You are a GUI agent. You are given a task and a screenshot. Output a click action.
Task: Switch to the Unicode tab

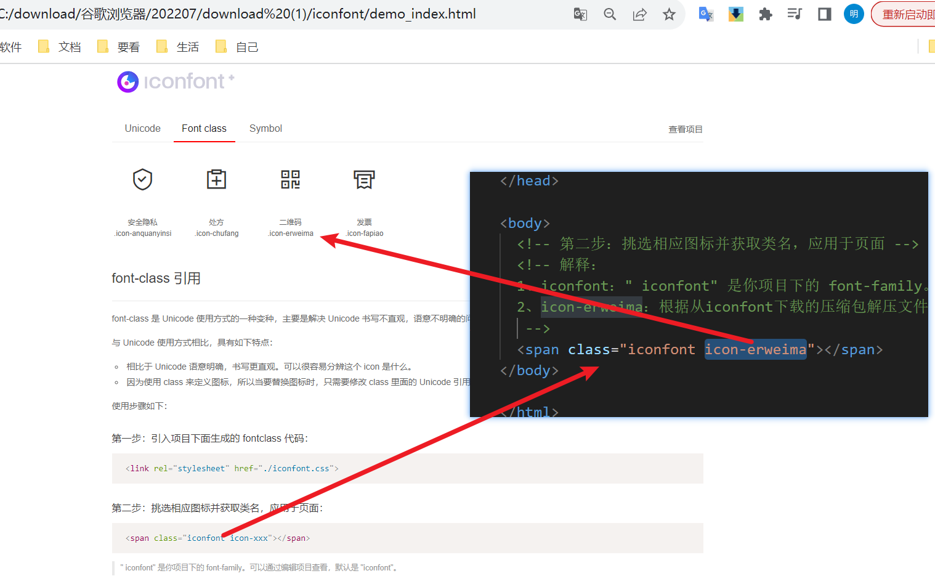pyautogui.click(x=142, y=128)
